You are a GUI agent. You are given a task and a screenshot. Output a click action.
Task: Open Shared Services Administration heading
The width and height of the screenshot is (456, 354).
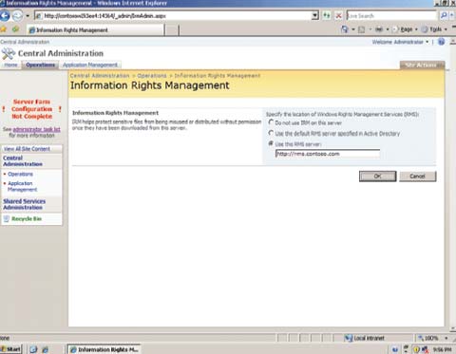coord(24,204)
